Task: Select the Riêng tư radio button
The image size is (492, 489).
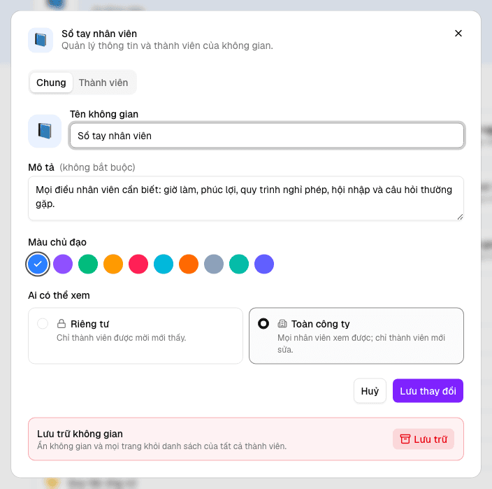Action: point(43,323)
